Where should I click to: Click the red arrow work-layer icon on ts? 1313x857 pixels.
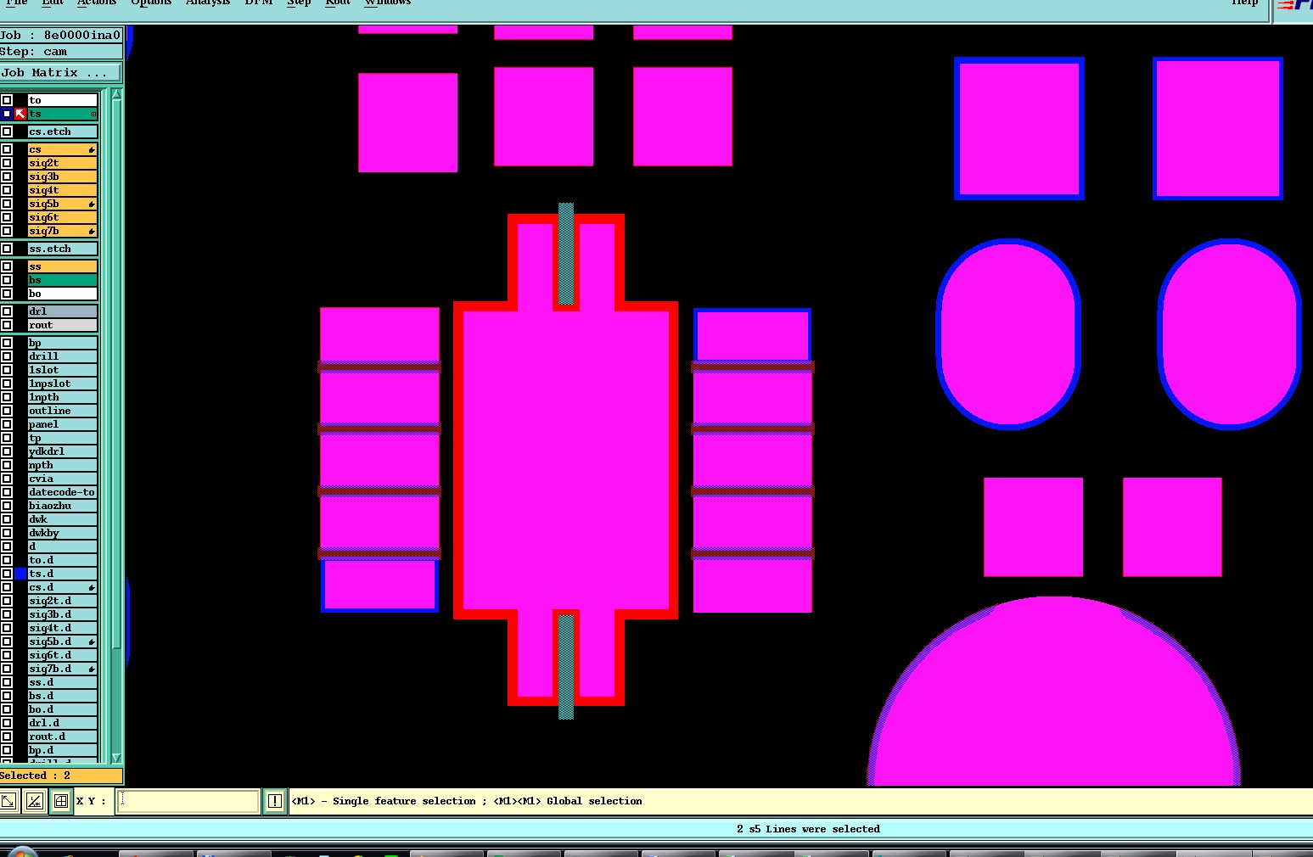coord(20,114)
